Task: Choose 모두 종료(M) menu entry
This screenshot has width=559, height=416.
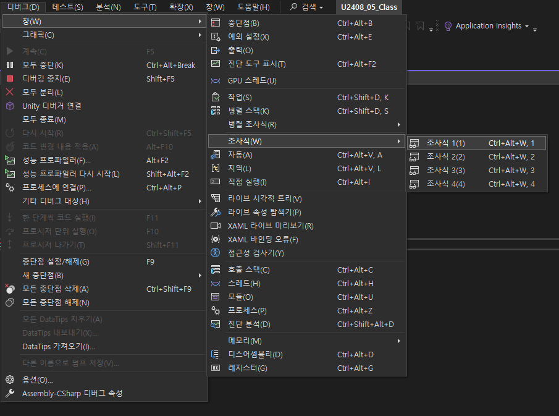Action: tap(104, 119)
